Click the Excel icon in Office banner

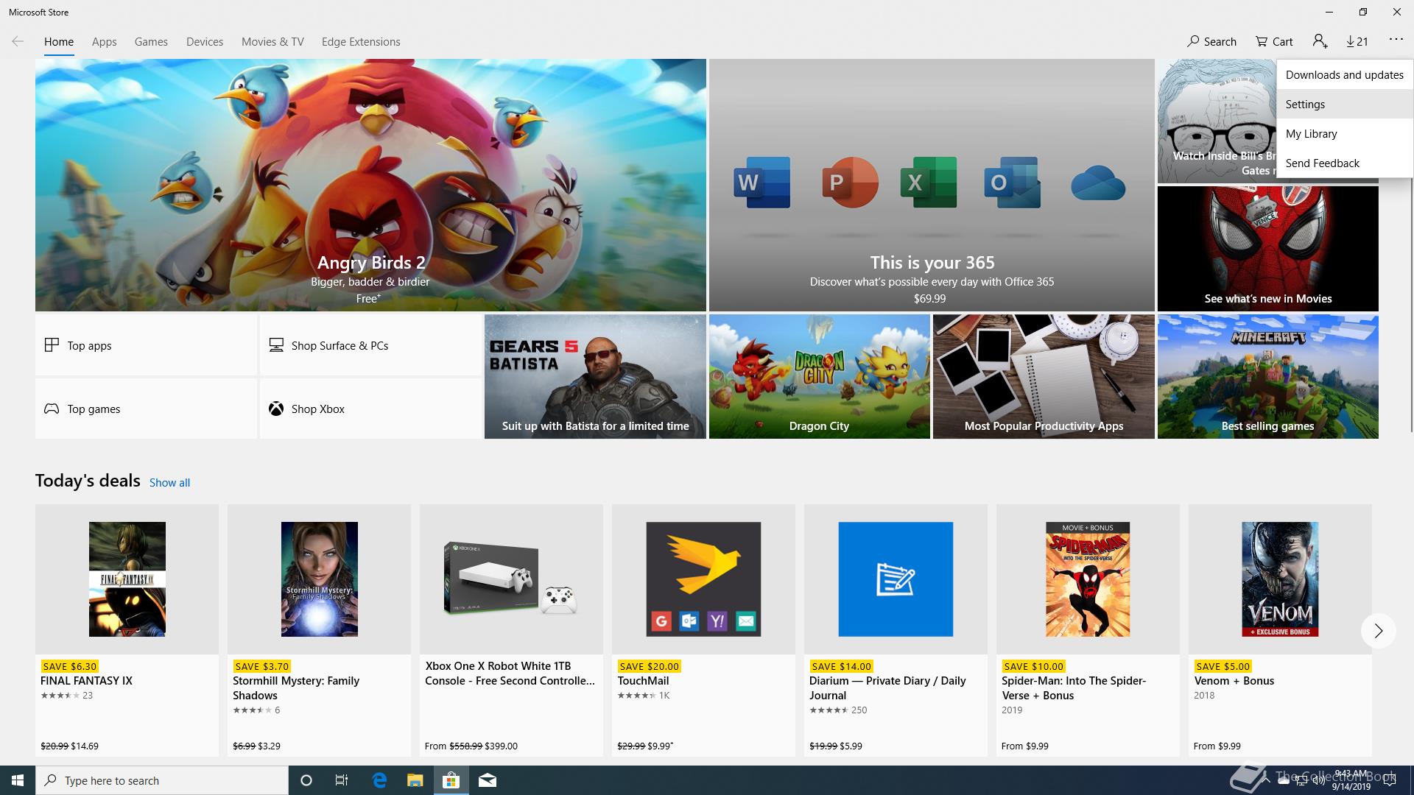(x=928, y=182)
